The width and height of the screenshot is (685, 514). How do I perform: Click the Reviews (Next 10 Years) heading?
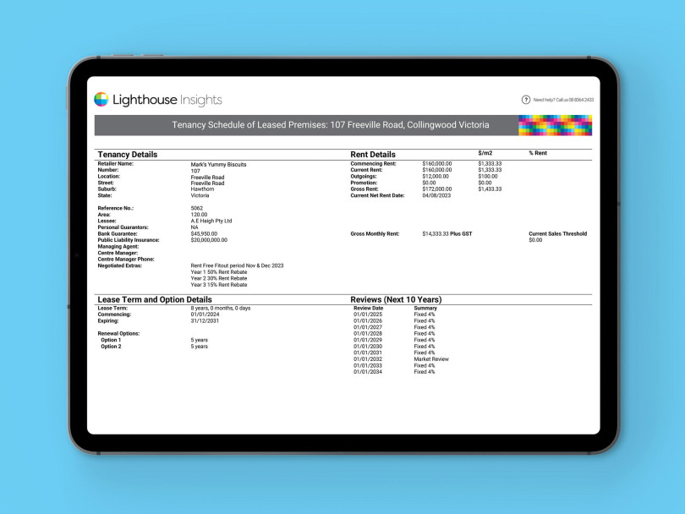pyautogui.click(x=396, y=298)
